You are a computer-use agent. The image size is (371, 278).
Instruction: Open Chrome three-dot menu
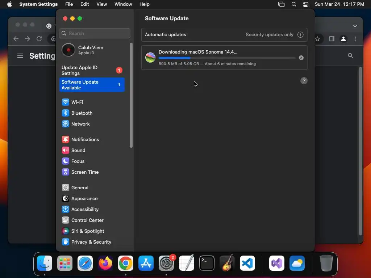[355, 39]
